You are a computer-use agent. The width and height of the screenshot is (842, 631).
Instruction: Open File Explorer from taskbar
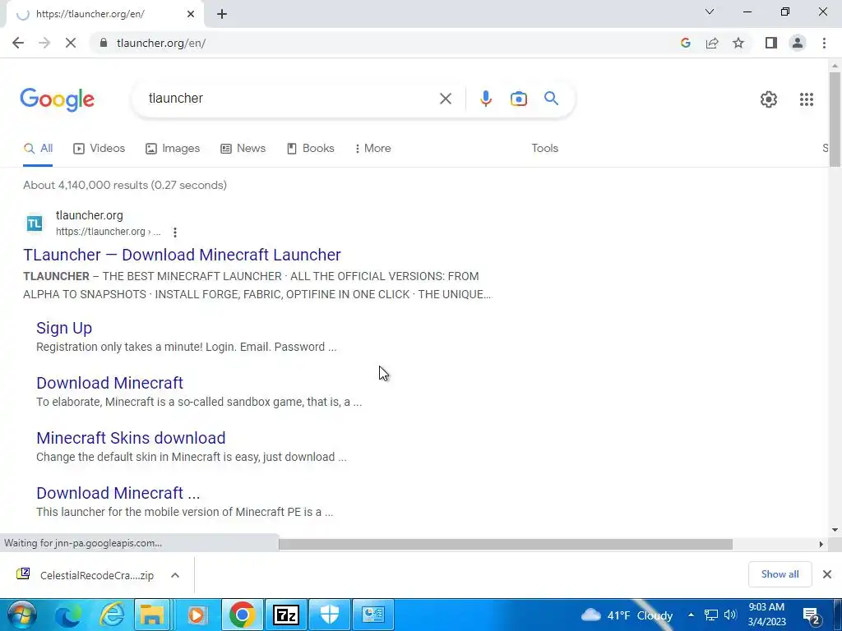tap(152, 615)
